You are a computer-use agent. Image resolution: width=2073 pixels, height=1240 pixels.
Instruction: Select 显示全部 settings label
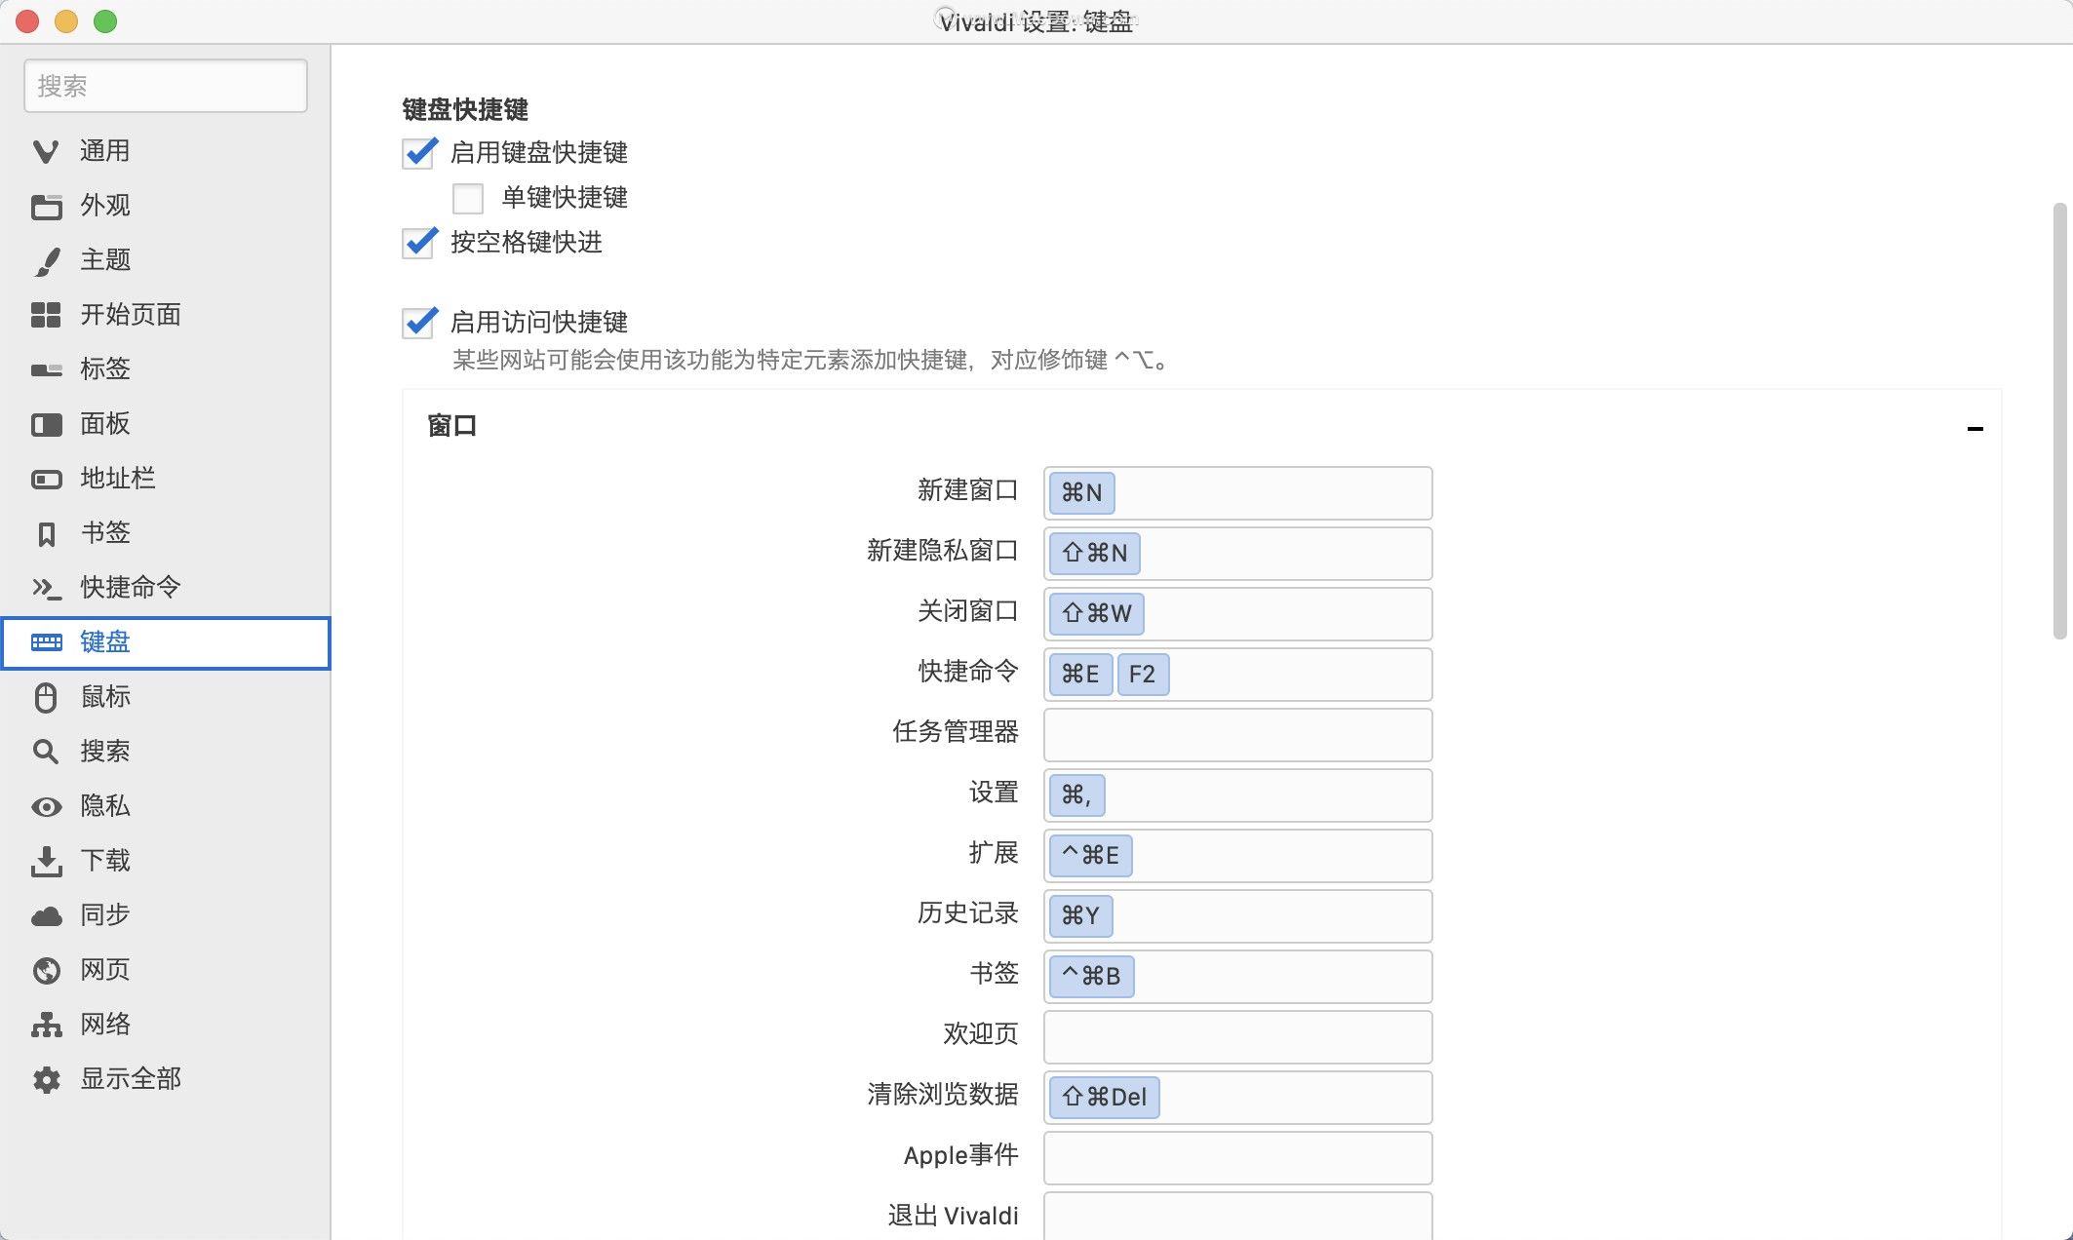pyautogui.click(x=130, y=1079)
